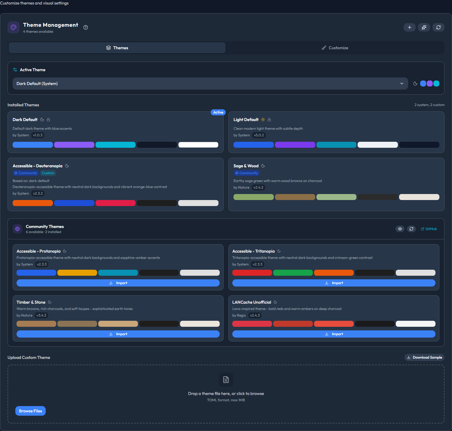Click the sliders icon next to Active Theme
The image size is (452, 431).
pos(15,70)
